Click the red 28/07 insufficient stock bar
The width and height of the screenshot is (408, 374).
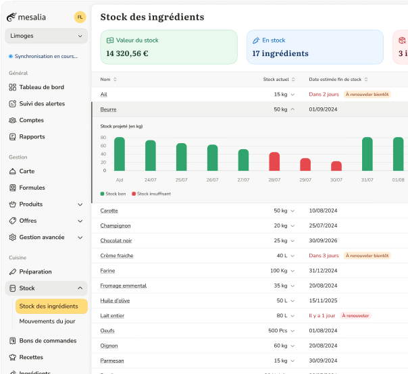[x=274, y=161]
